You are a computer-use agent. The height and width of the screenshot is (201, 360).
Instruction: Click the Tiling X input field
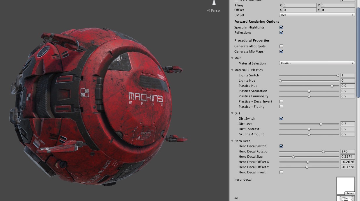click(x=300, y=5)
